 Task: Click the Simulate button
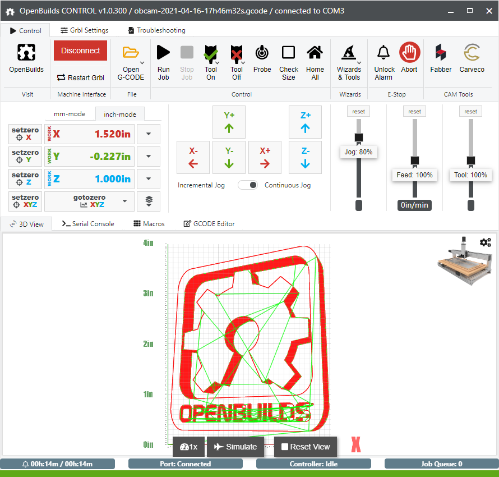235,447
